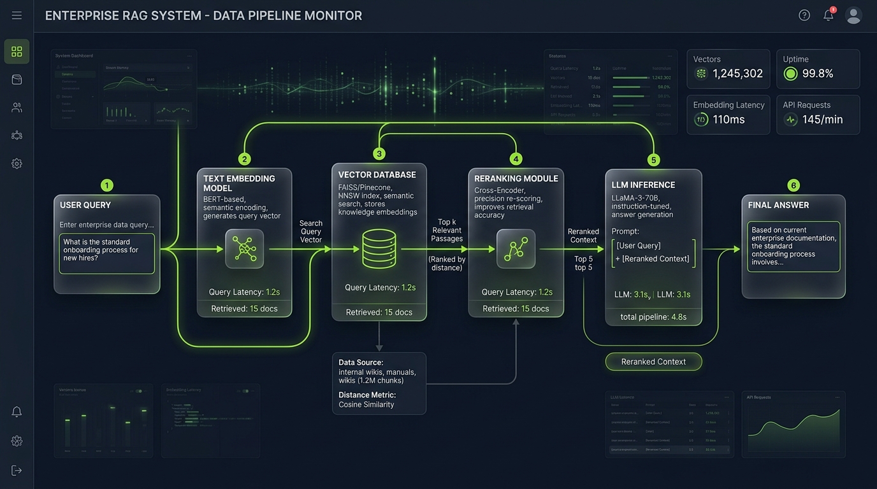Click the Vector Database cylinder icon
This screenshot has width=877, height=489.
379,249
